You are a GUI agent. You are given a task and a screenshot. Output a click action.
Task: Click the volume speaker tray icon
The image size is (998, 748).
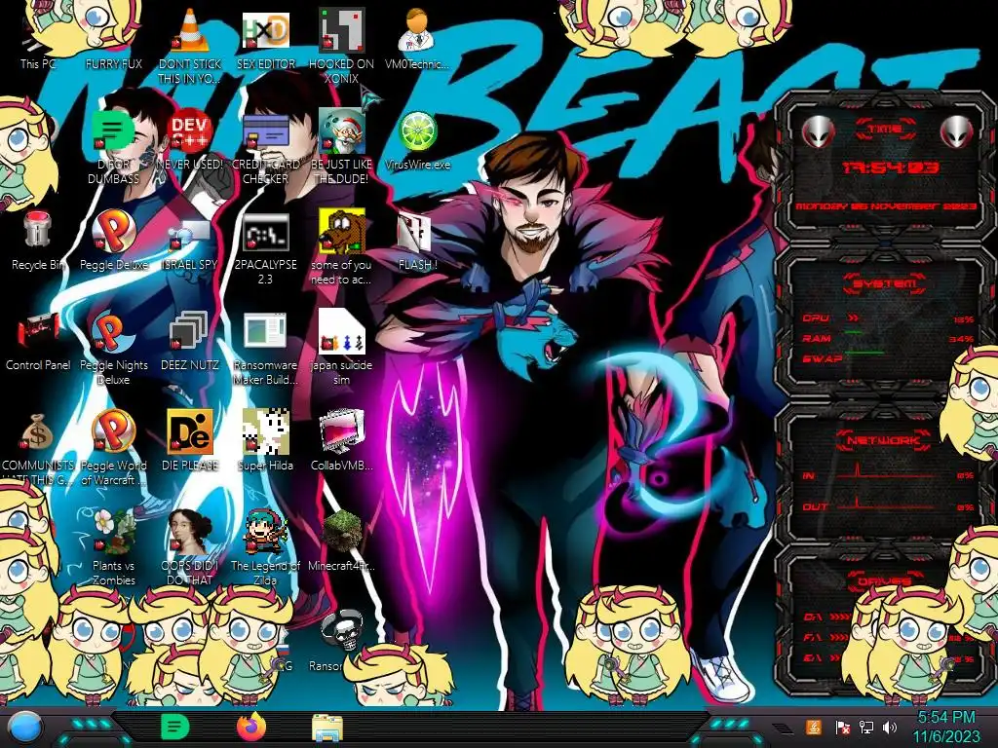[x=890, y=727]
